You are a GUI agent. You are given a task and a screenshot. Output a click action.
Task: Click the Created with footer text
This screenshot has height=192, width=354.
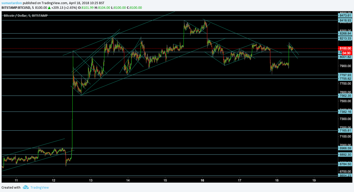[11, 187]
